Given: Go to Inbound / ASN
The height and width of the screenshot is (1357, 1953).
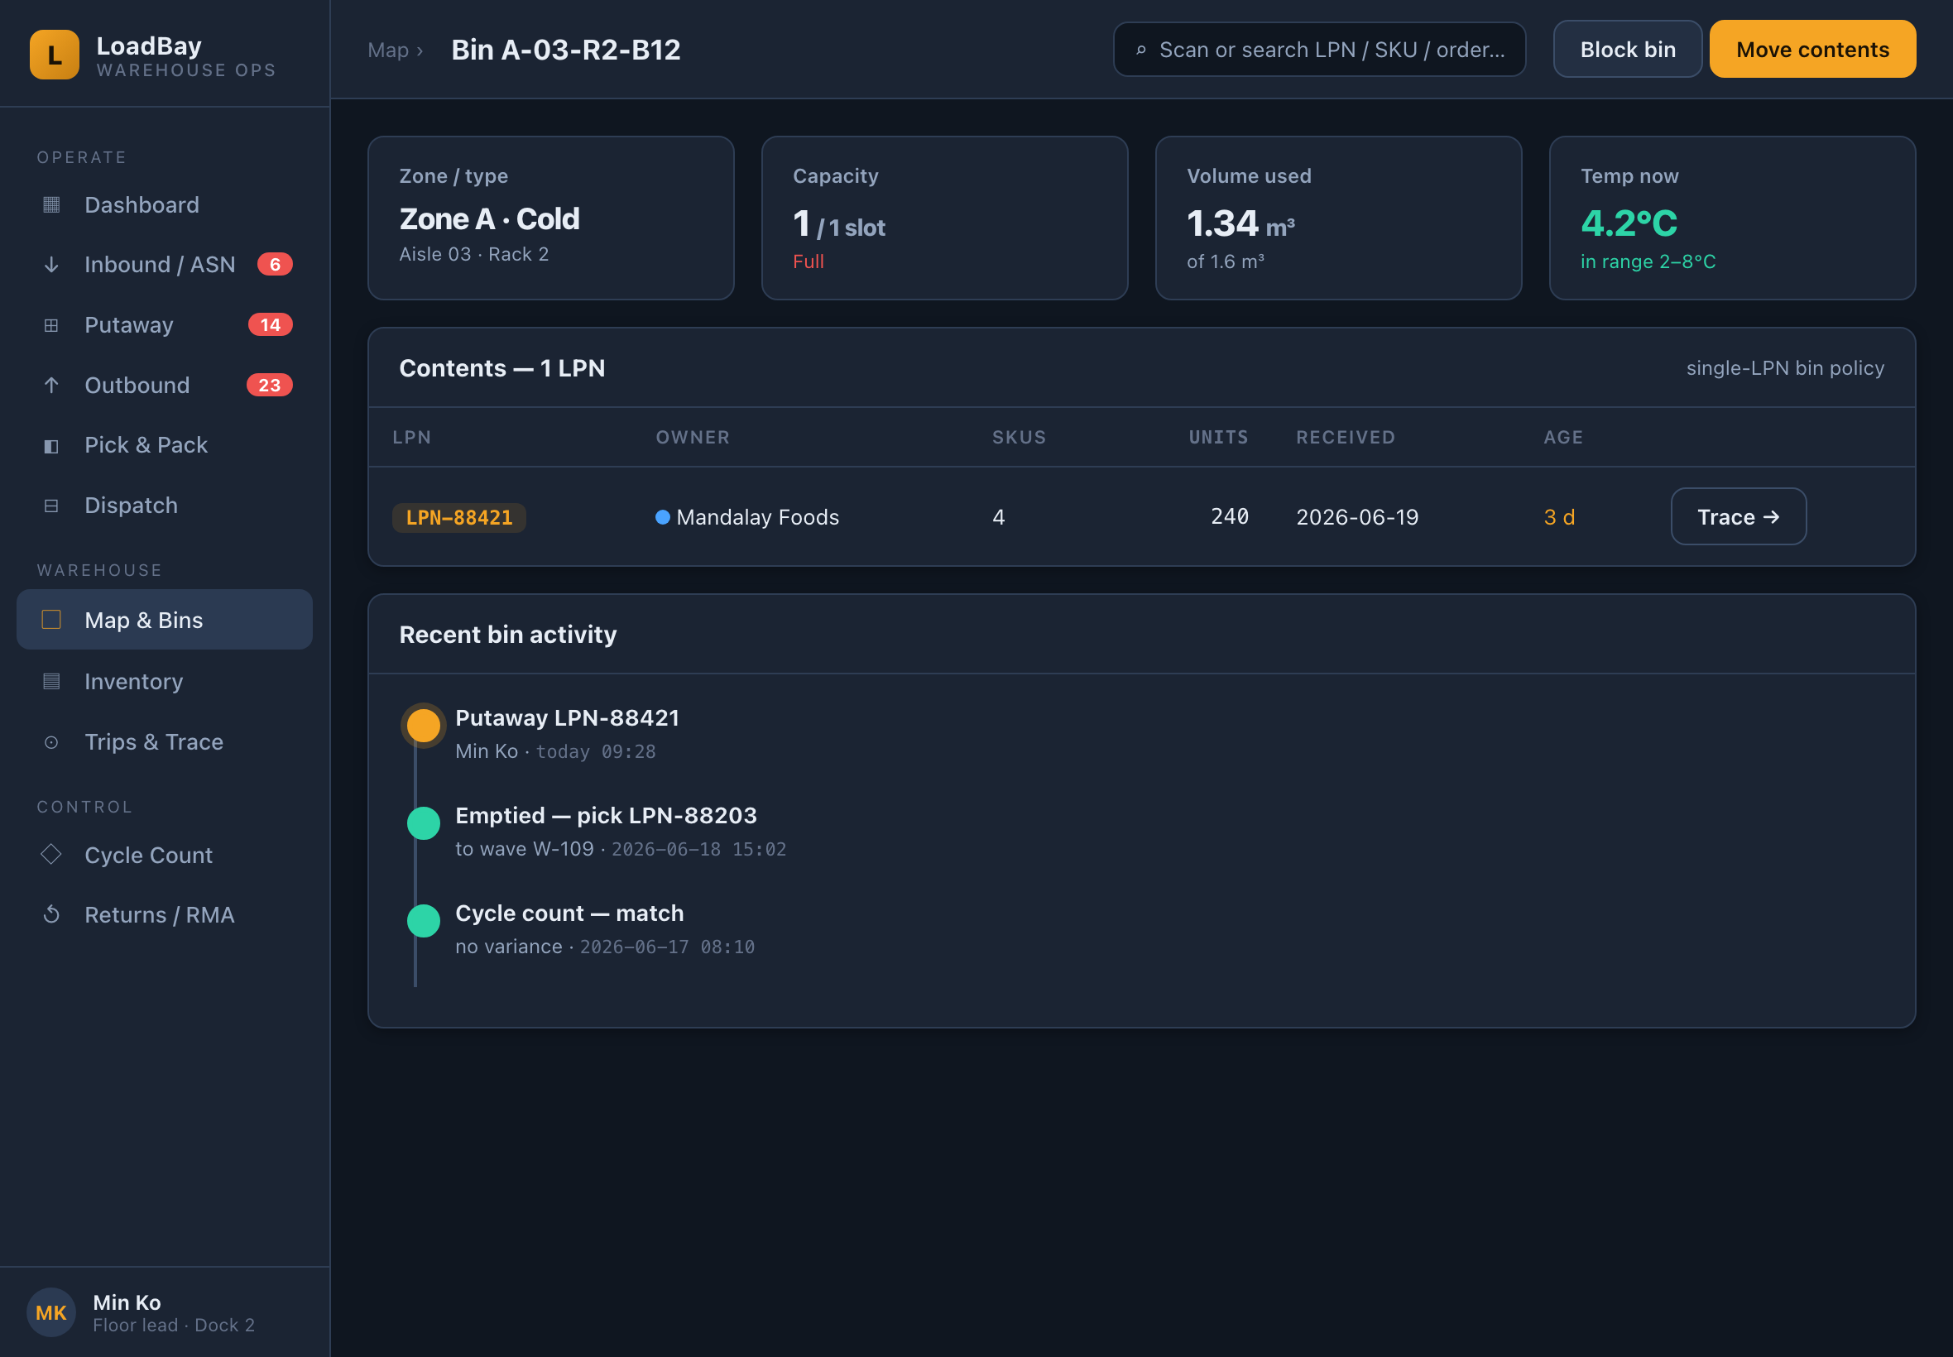Looking at the screenshot, I should (165, 265).
